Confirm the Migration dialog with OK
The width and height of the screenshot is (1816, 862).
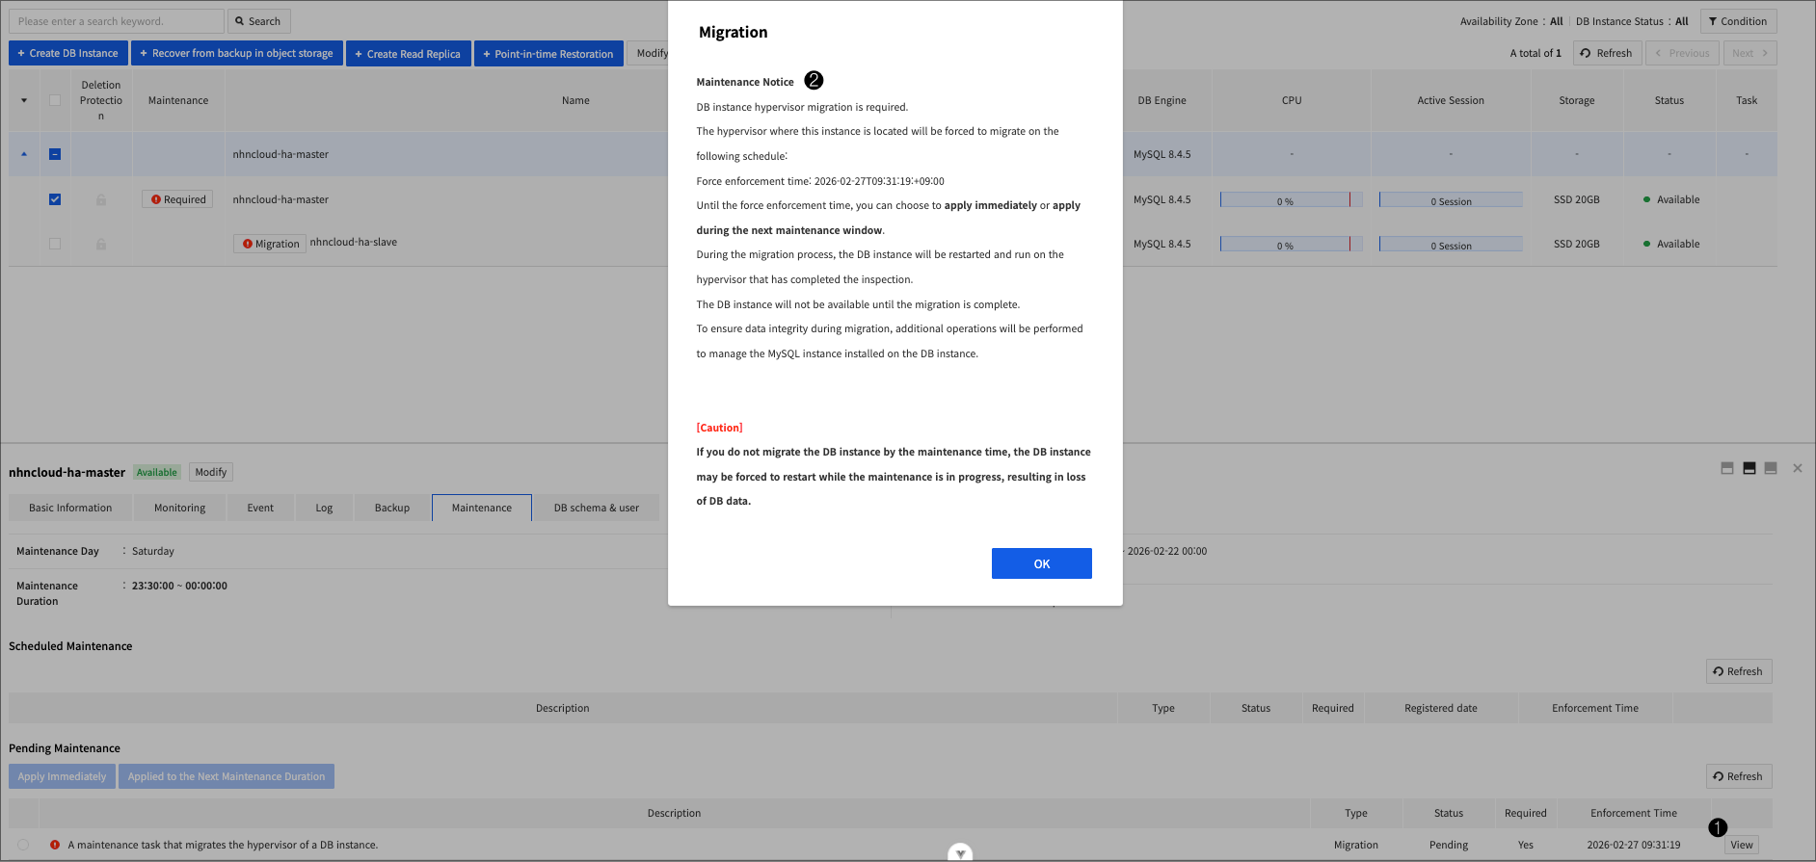(1041, 563)
